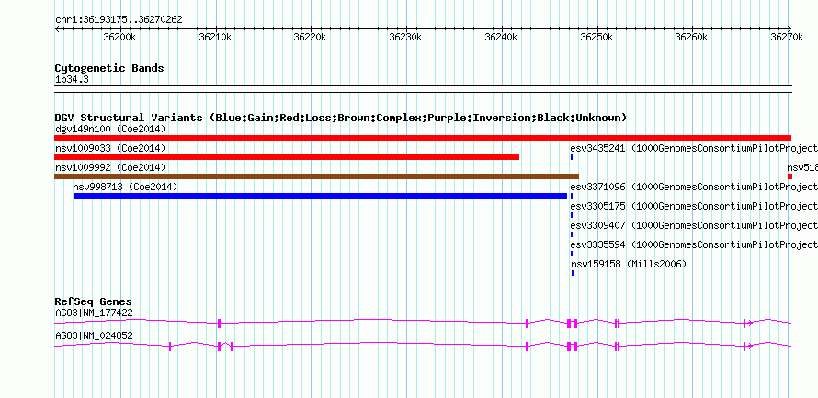Image resolution: width=818 pixels, height=398 pixels.
Task: Click the 36220k ruler tick label
Action: pyautogui.click(x=311, y=37)
